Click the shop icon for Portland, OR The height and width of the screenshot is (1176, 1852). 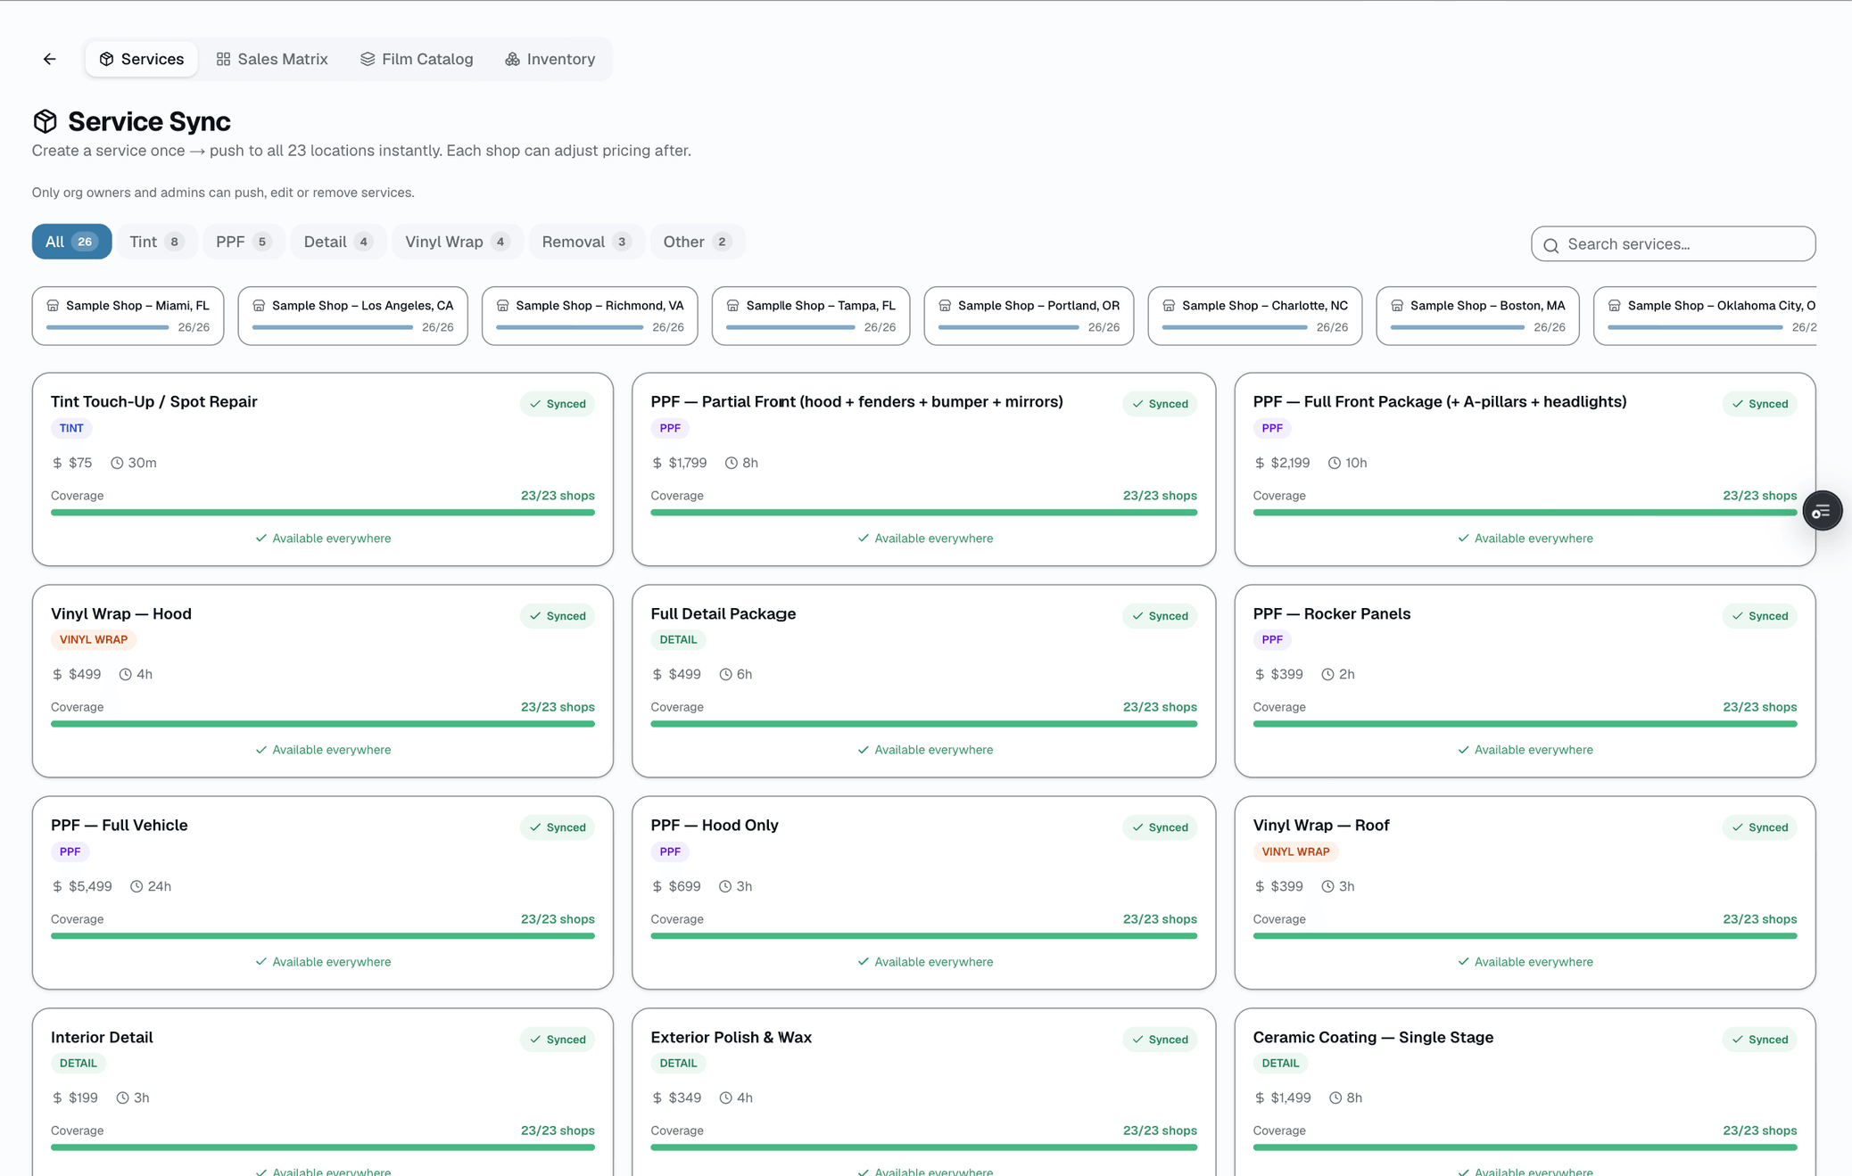click(945, 306)
